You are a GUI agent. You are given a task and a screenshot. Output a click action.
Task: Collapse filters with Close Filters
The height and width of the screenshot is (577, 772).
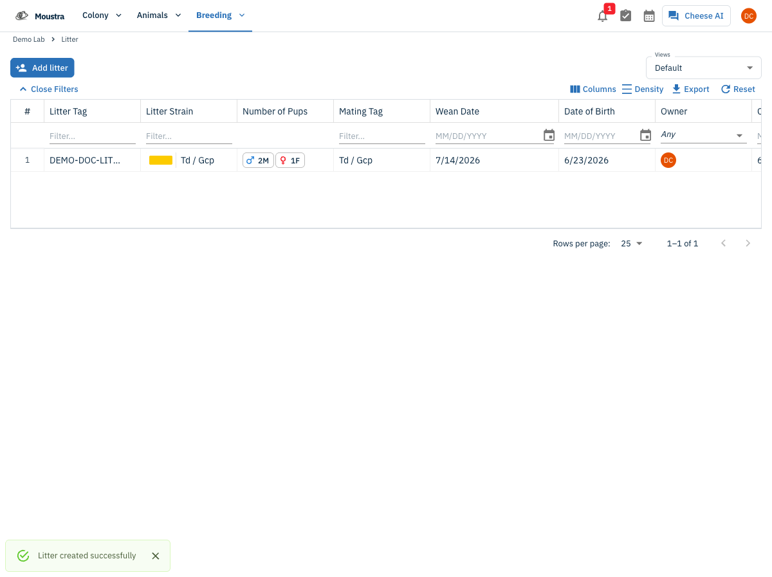49,89
